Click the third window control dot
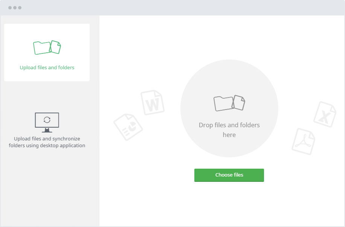The width and height of the screenshot is (345, 227). 20,8
